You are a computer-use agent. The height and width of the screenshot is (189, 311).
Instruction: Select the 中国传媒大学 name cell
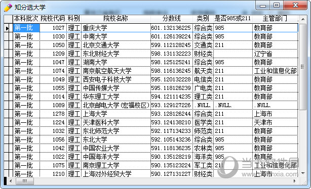[x=116, y=88]
